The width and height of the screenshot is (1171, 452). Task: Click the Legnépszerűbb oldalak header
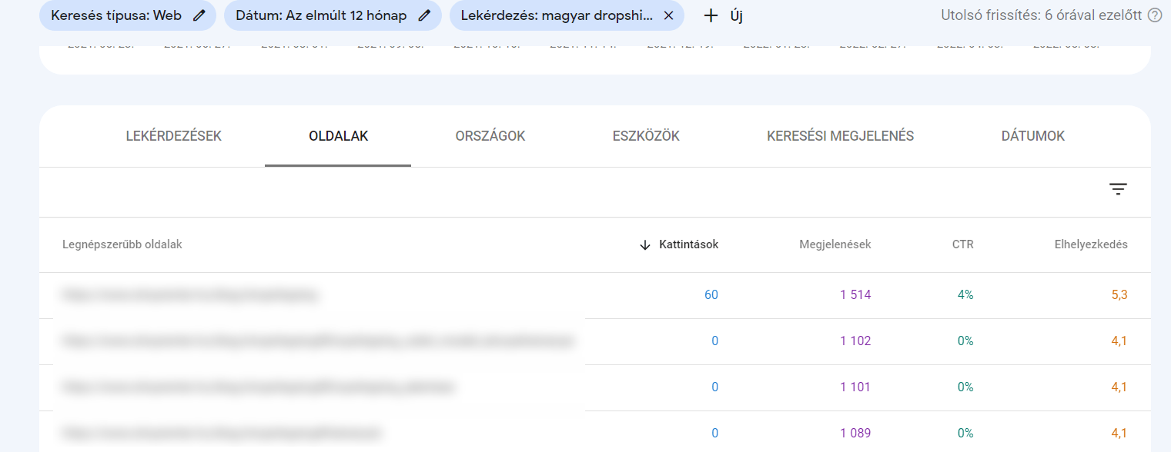point(122,244)
